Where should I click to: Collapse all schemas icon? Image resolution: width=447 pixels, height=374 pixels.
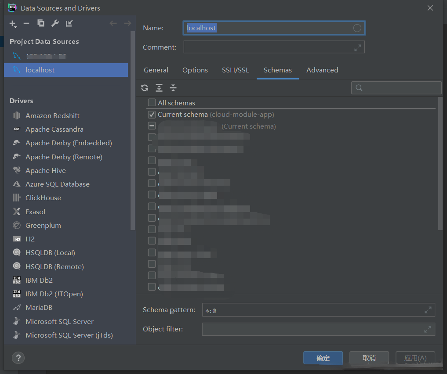point(173,88)
